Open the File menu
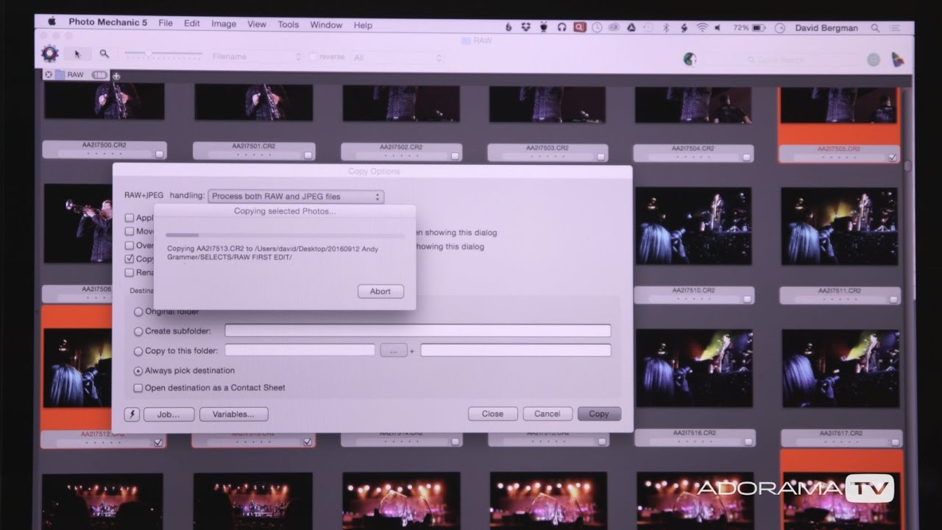942x530 pixels. click(x=166, y=24)
